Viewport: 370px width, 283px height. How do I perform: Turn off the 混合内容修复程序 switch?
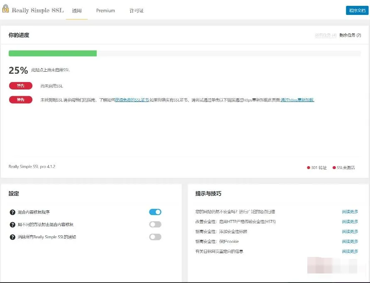[x=155, y=212]
